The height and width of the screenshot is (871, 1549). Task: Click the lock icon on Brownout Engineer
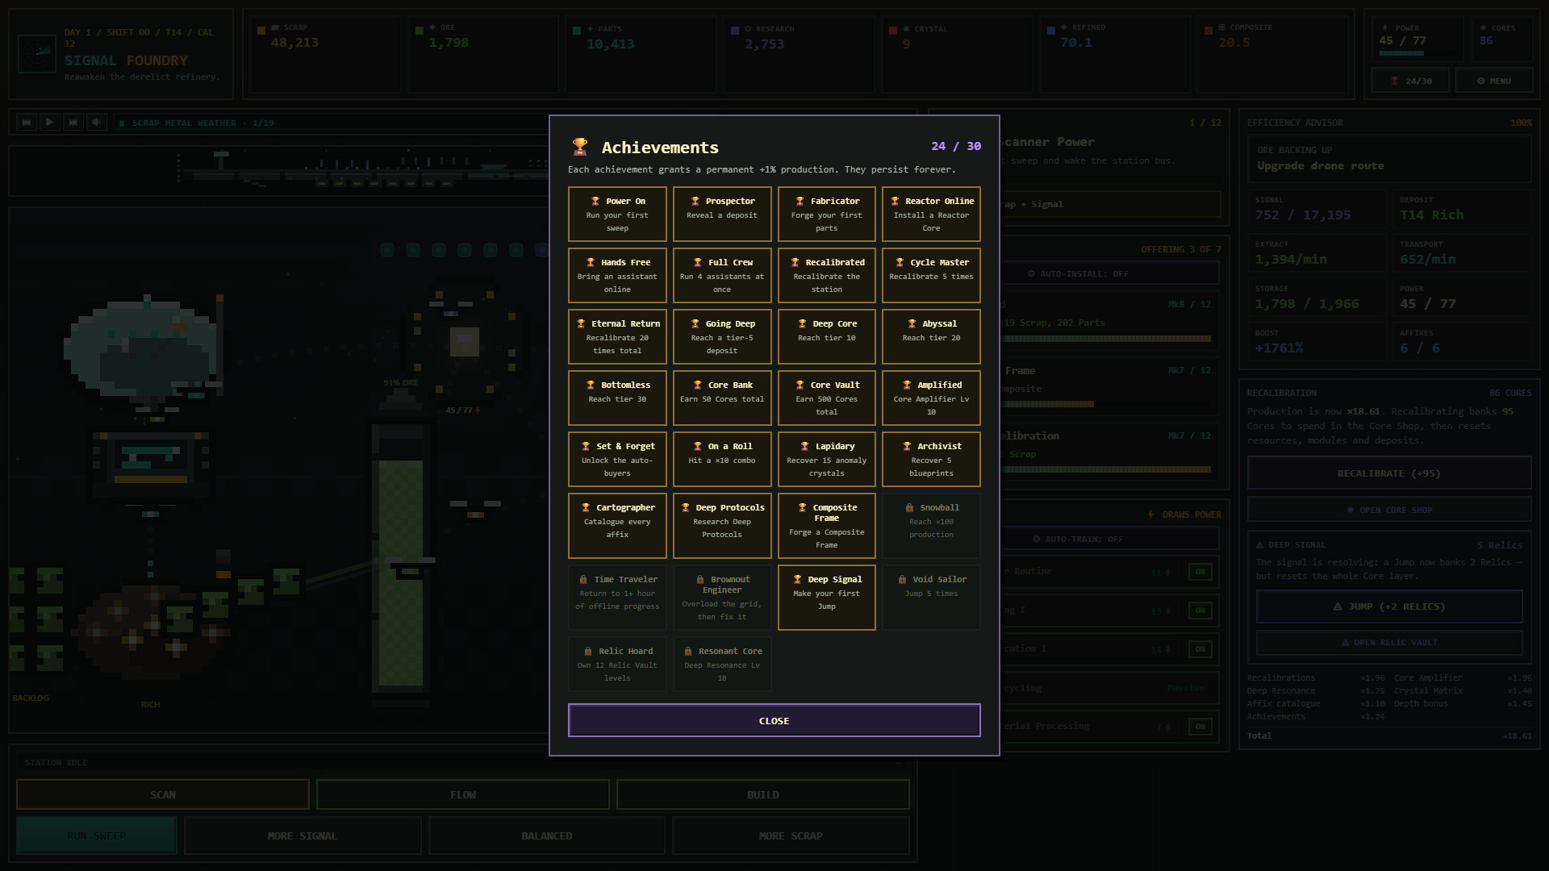[x=699, y=579]
